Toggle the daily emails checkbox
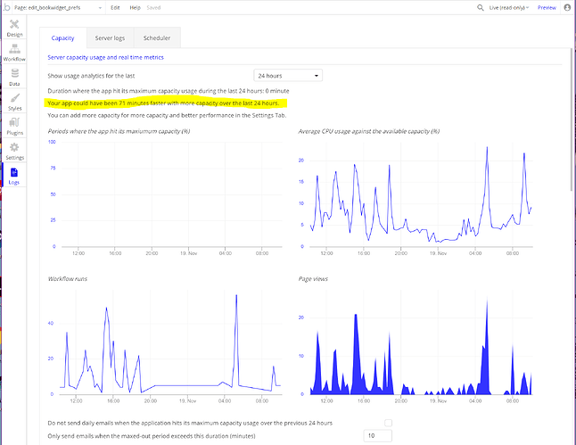Image resolution: width=576 pixels, height=445 pixels. pos(388,423)
